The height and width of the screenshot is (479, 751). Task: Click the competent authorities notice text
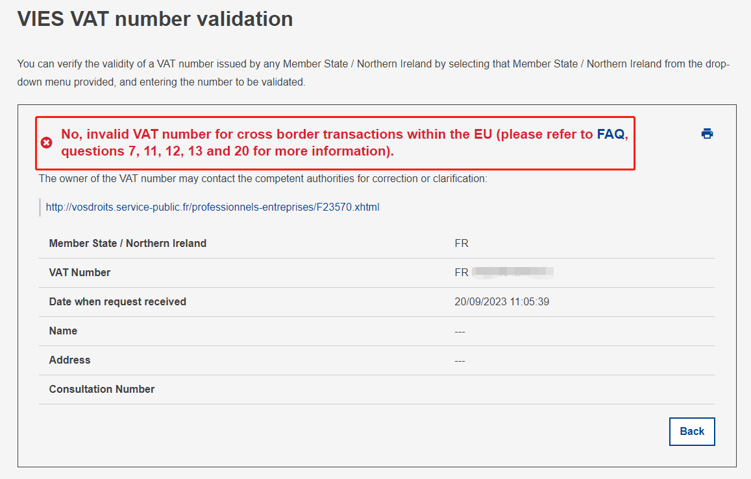point(263,178)
